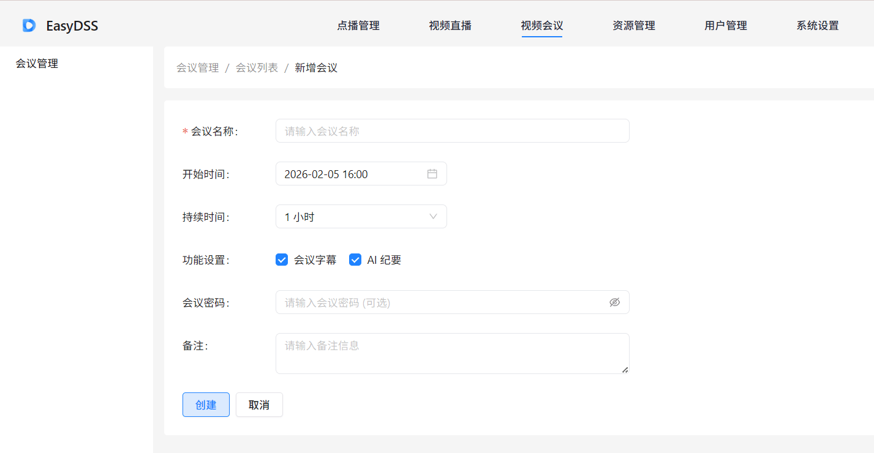874x453 pixels.
Task: Click the resize handle on 备注 textarea
Action: point(625,369)
